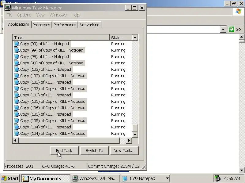This screenshot has height=183, width=245.
Task: Select task Copy (101) of KILL - Notepad
Action: tap(46, 95)
